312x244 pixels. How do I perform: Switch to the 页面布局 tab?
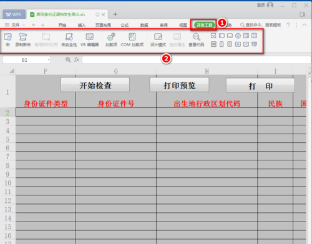coord(103,25)
